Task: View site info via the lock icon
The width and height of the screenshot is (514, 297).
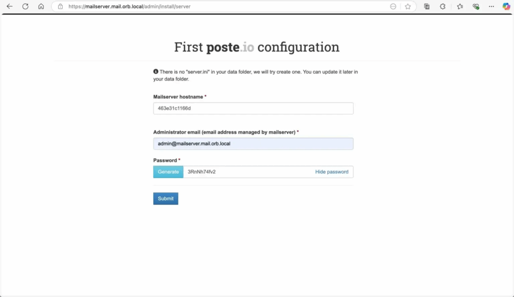Action: point(60,7)
